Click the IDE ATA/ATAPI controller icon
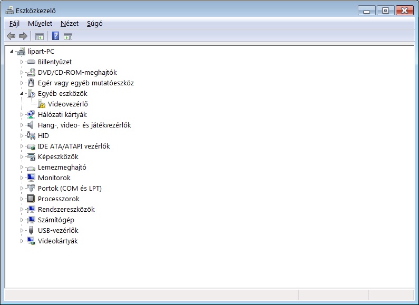 [31, 146]
